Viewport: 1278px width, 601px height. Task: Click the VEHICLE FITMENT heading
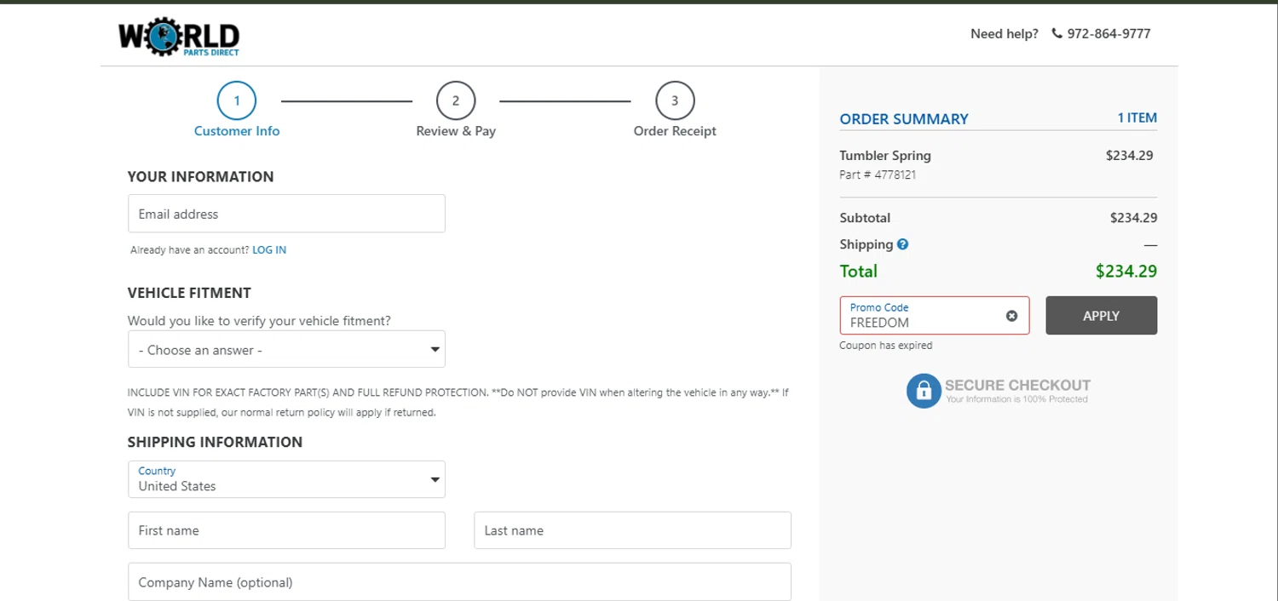pyautogui.click(x=189, y=293)
